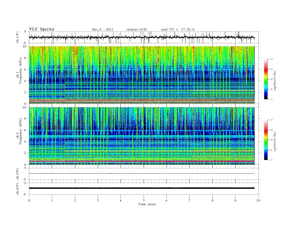Click the ch.1 color bar "log(PSD)(V²/Hz)" label
Viewport: 291px width, 225px height.
pyautogui.click(x=275, y=81)
